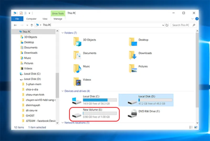Select Documents in the navigation pane

tap(31, 48)
